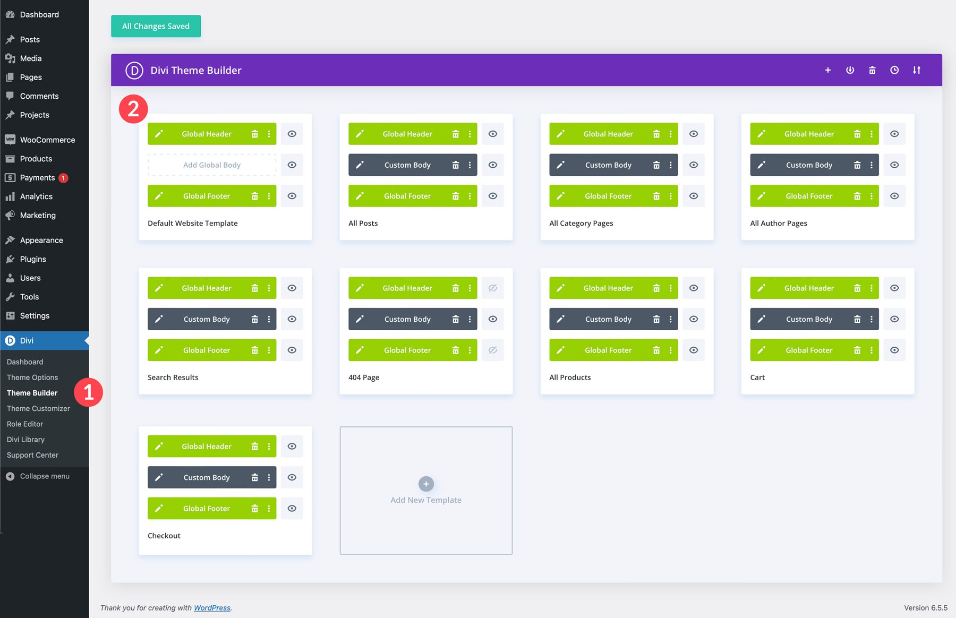The height and width of the screenshot is (618, 956).
Task: Edit the Checkout template's Global Footer pencil icon
Action: tap(158, 508)
